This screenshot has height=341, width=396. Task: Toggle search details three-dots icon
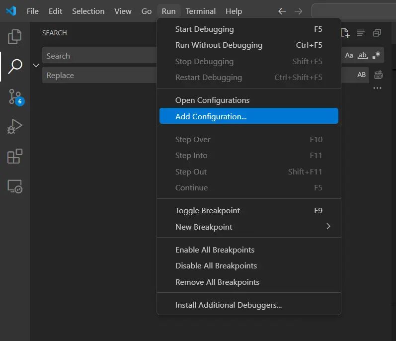coord(377,88)
